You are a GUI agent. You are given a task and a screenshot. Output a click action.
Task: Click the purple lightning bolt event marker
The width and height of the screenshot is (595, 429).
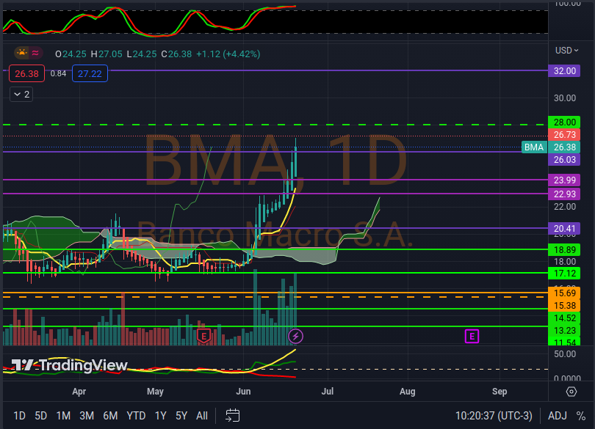[295, 336]
